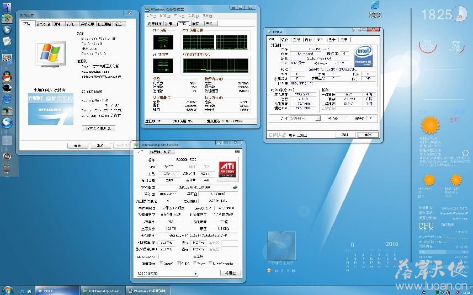Switch to the Memory tab in CPU-Z
Image resolution: width=473 pixels, height=295 pixels.
pos(309,40)
